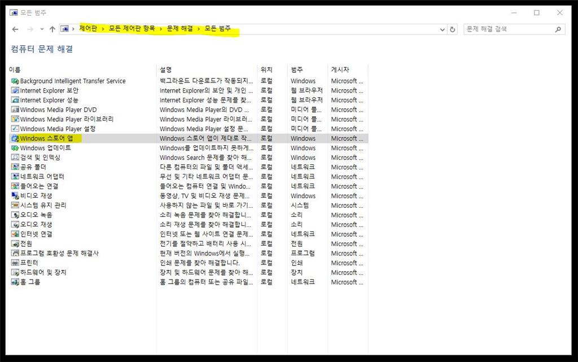The image size is (578, 362).
Task: Click the Windows 업데이트 icon
Action: tap(15, 148)
